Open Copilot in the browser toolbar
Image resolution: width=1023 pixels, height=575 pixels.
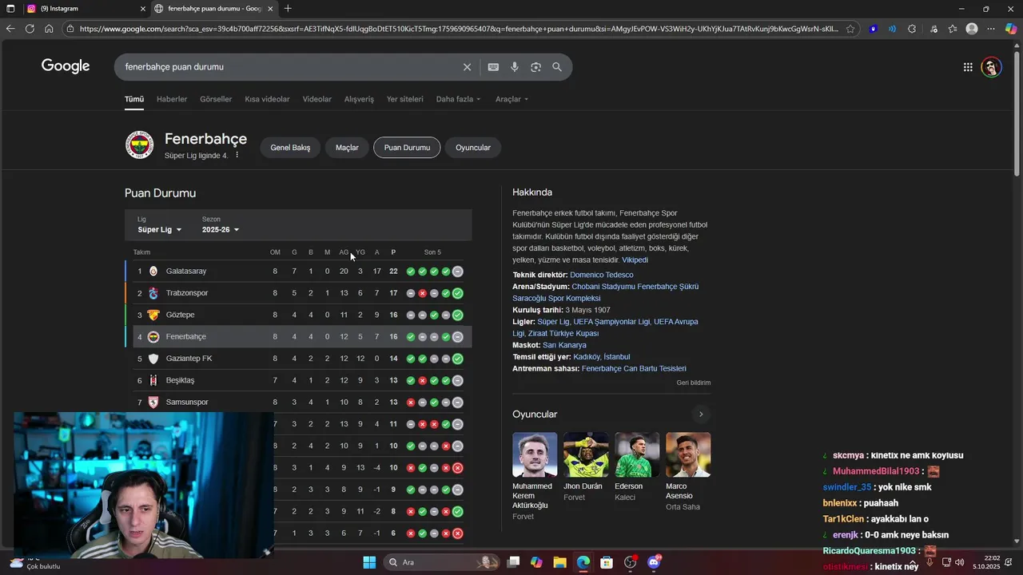1011,29
